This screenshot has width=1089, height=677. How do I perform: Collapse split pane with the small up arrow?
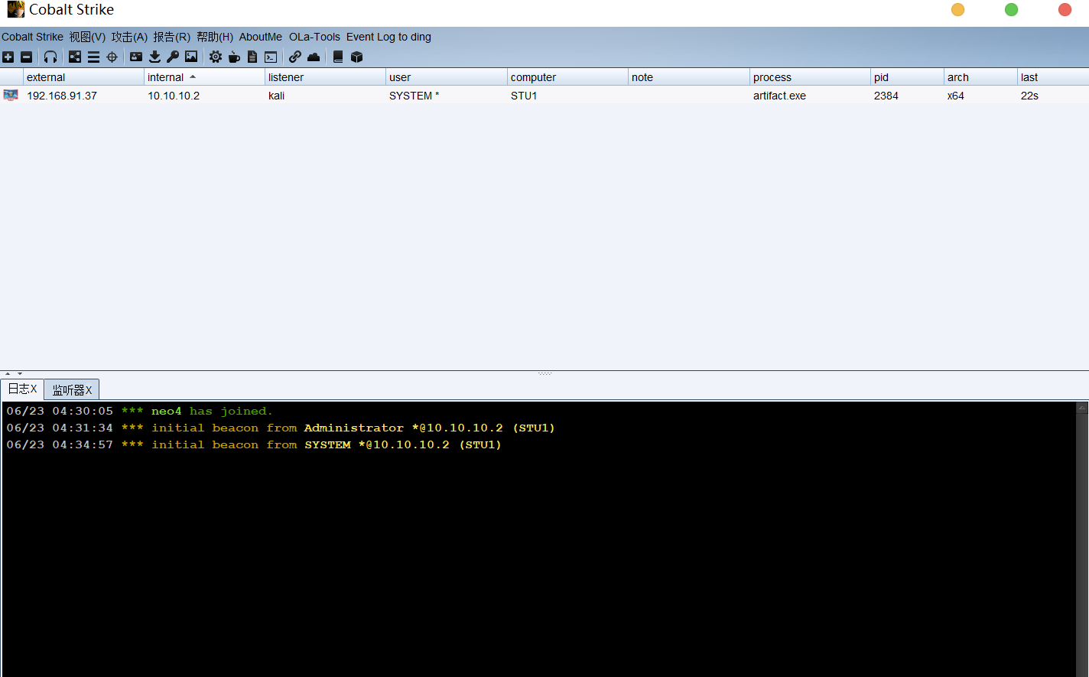(8, 374)
